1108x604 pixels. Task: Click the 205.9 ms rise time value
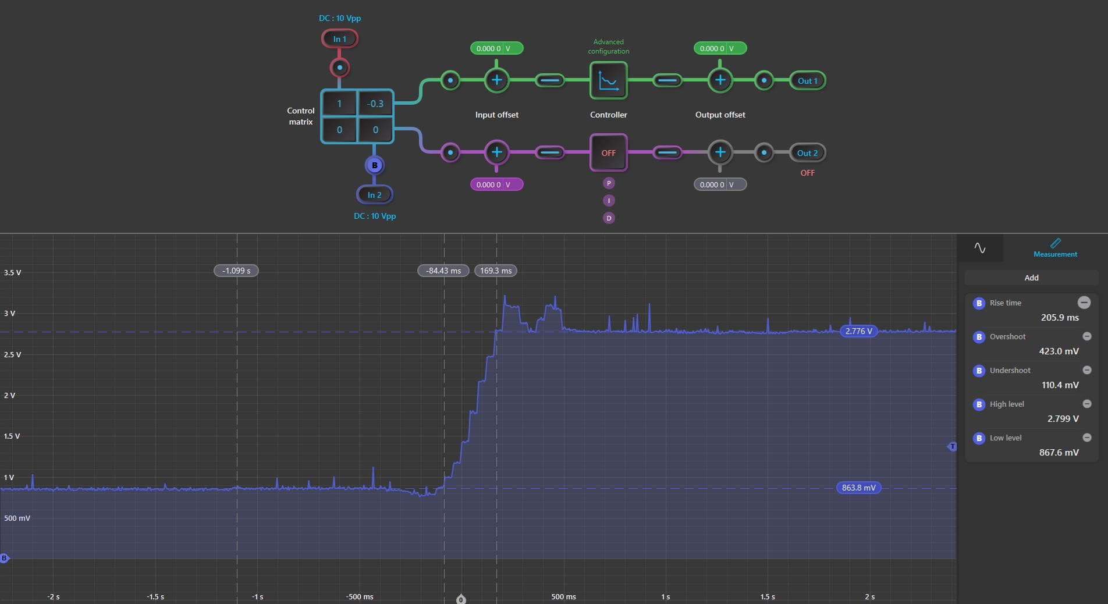pyautogui.click(x=1060, y=318)
